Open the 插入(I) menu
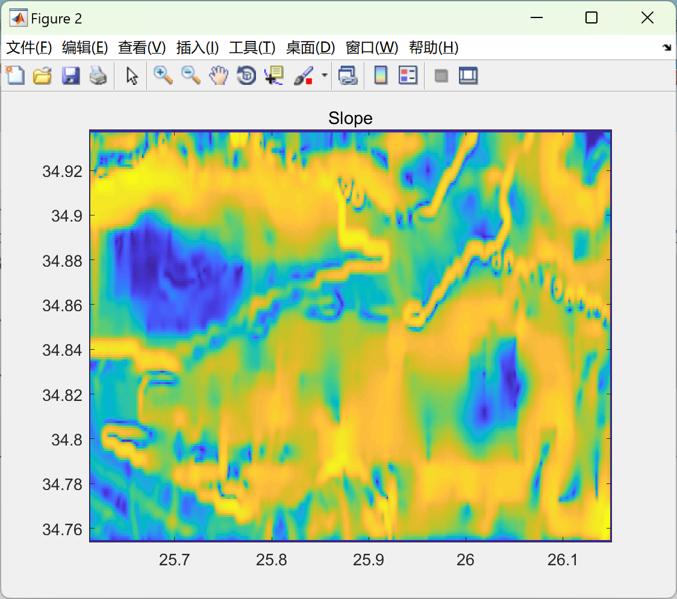 [x=198, y=48]
